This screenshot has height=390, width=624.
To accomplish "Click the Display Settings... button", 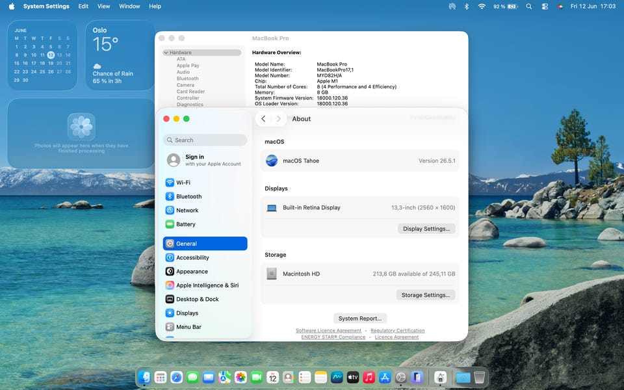I will click(x=426, y=229).
